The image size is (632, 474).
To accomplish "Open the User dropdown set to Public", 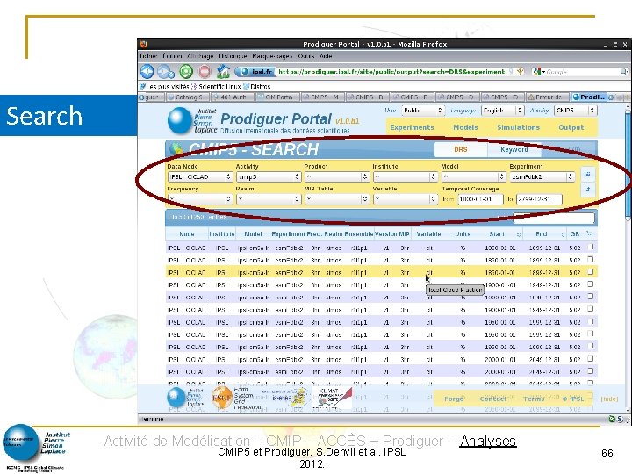I will [x=422, y=110].
